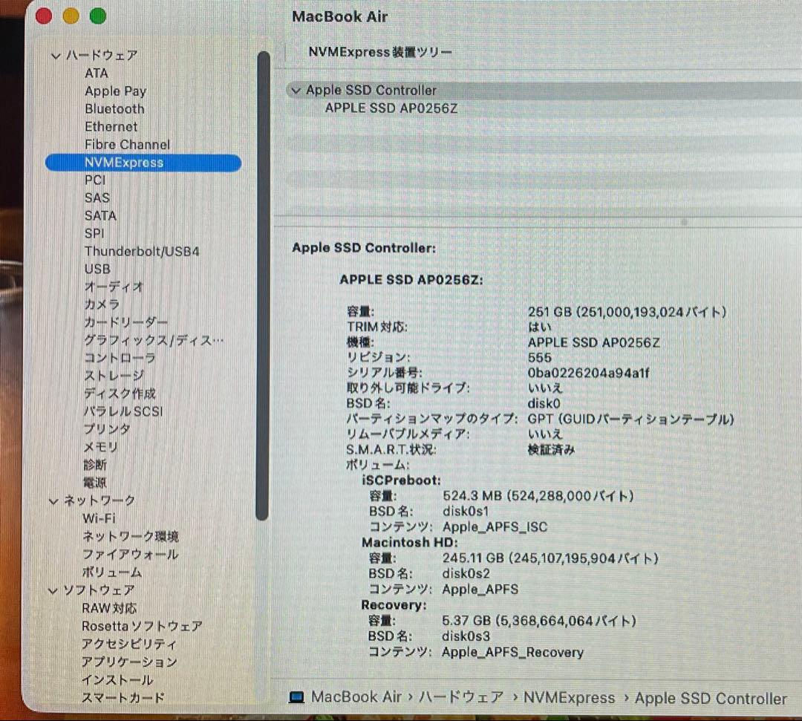Select インストール in the sidebar

coord(117,680)
